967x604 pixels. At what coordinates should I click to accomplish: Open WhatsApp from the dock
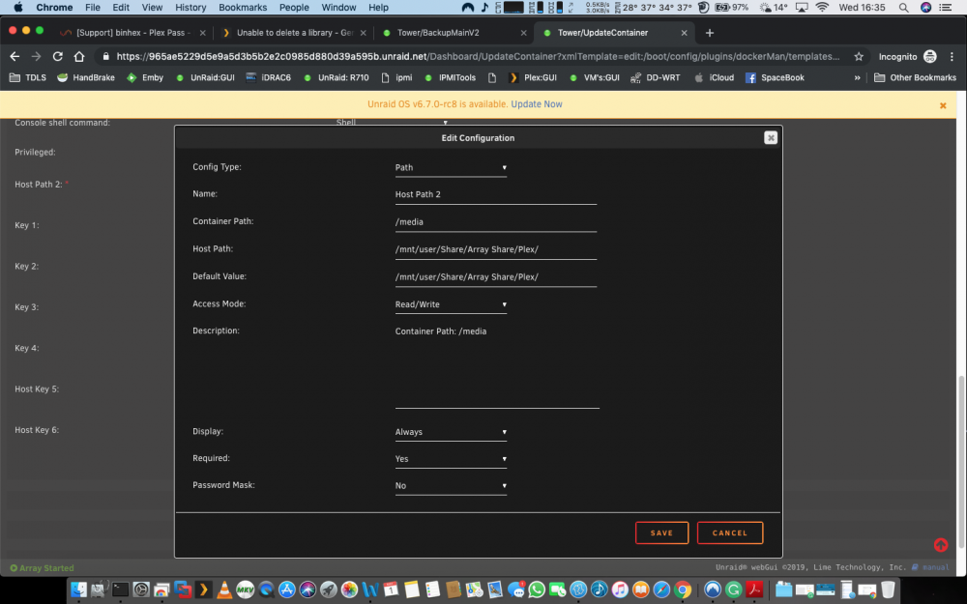(537, 590)
